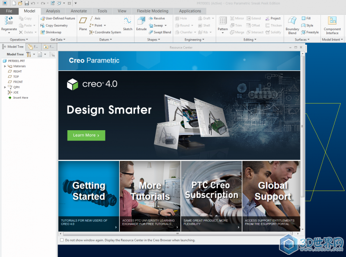Click the Project tool

click(273, 18)
